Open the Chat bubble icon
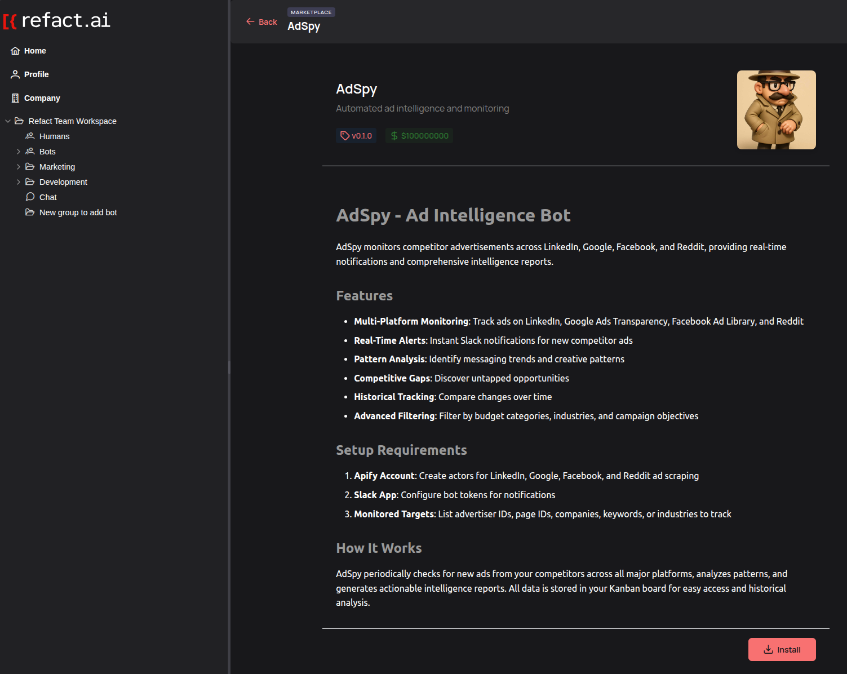 [30, 197]
